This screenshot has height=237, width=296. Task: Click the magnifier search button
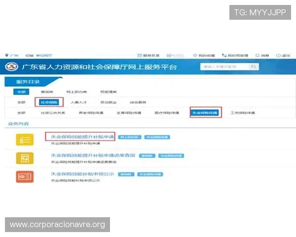pos(254,67)
